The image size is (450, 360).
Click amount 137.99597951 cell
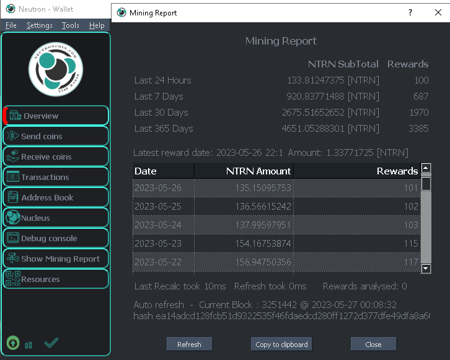click(x=244, y=225)
